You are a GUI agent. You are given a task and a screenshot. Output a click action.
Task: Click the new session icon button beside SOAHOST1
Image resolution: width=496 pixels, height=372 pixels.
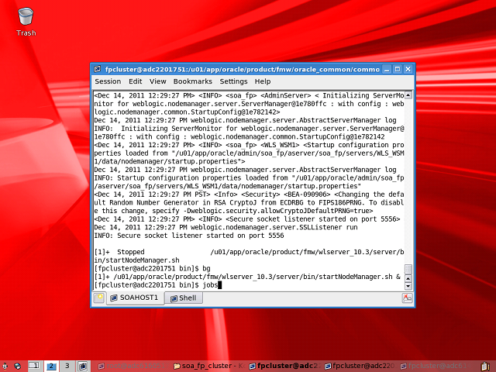[x=99, y=298]
